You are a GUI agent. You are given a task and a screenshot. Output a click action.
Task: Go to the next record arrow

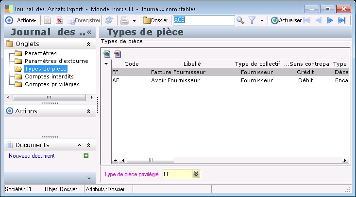(x=330, y=20)
